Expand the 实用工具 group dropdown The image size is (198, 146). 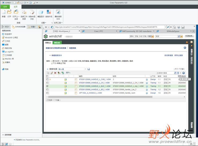click(x=58, y=23)
